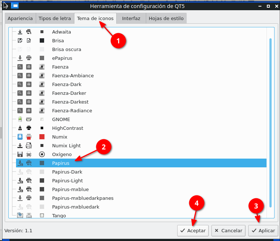Viewport: 280px width, 241px height.
Task: Open the Apariencia tab
Action: click(x=20, y=18)
